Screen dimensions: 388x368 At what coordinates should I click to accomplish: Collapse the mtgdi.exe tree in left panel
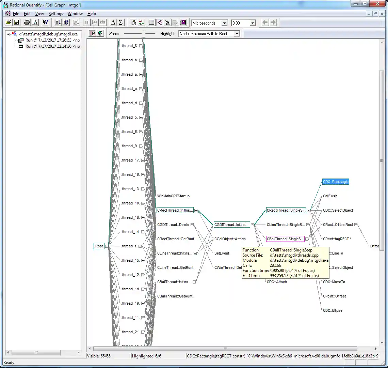click(x=9, y=34)
